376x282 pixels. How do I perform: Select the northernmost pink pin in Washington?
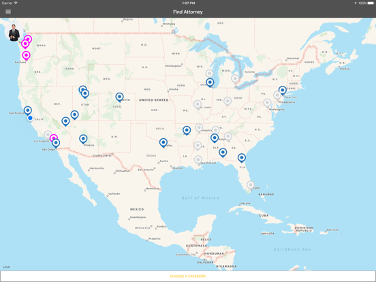[28, 39]
